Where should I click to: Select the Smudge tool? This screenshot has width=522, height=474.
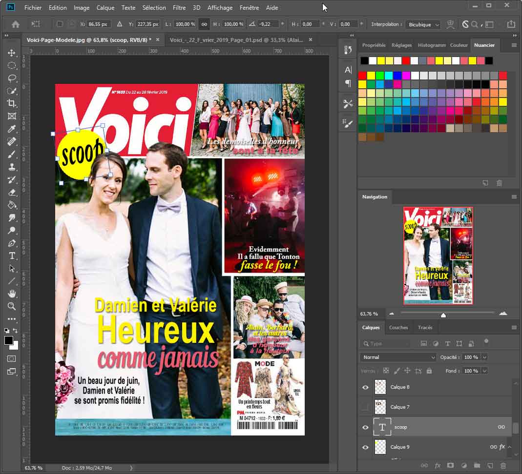(12, 217)
